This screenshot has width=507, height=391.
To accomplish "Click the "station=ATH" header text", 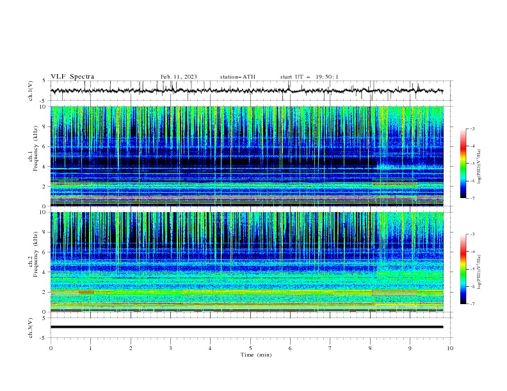I will coord(237,77).
